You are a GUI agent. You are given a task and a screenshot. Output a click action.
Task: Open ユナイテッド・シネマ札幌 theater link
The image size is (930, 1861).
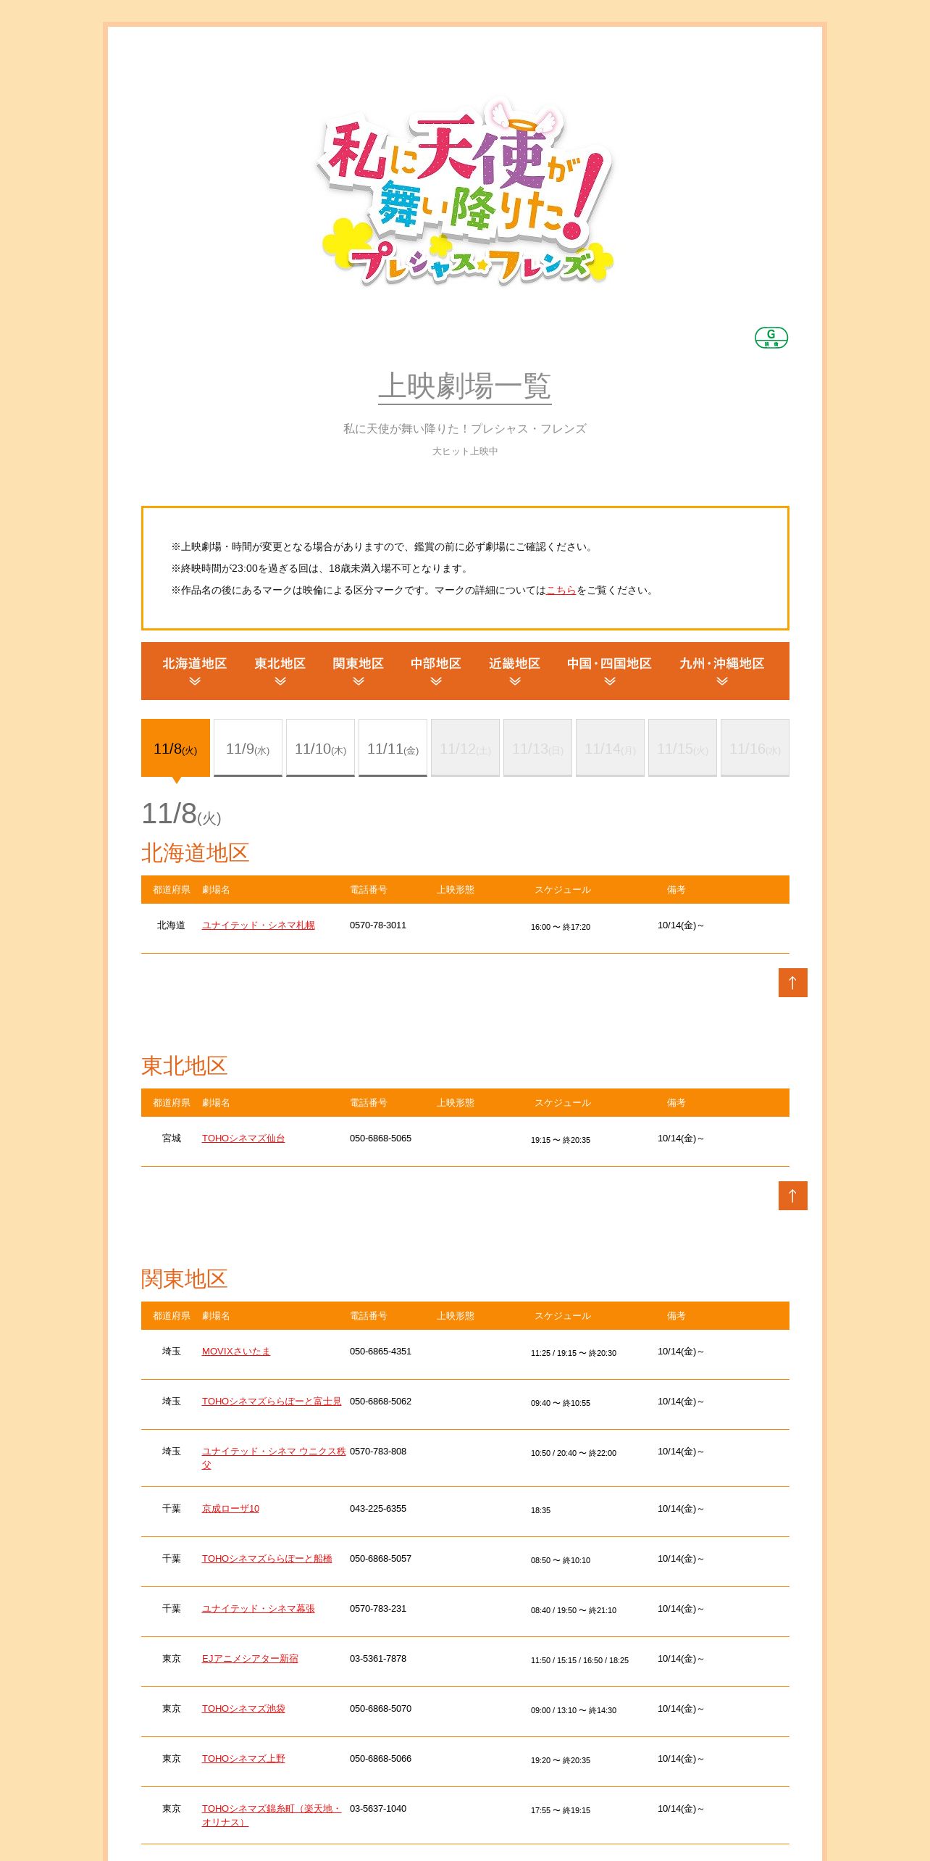coord(259,925)
